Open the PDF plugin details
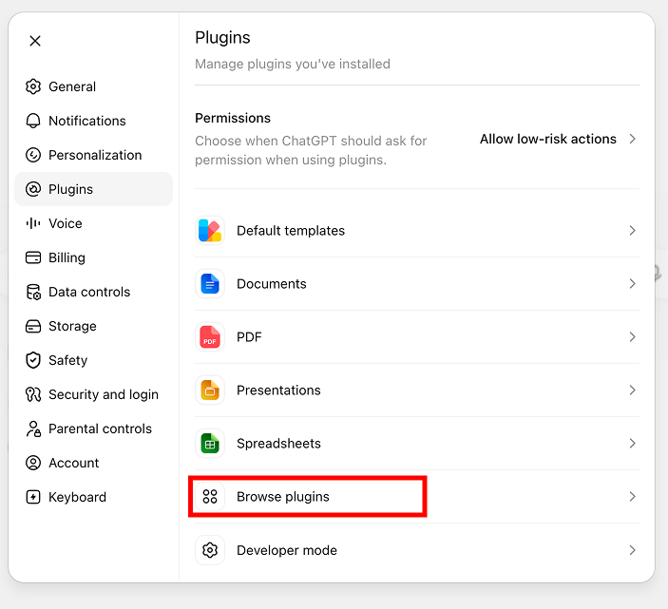 coord(417,337)
